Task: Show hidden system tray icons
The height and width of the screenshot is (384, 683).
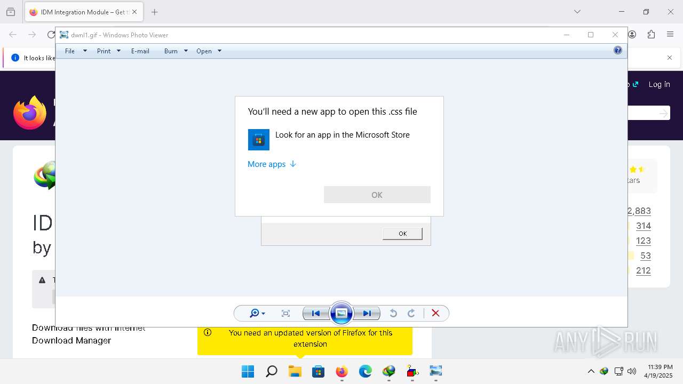Action: pyautogui.click(x=591, y=371)
